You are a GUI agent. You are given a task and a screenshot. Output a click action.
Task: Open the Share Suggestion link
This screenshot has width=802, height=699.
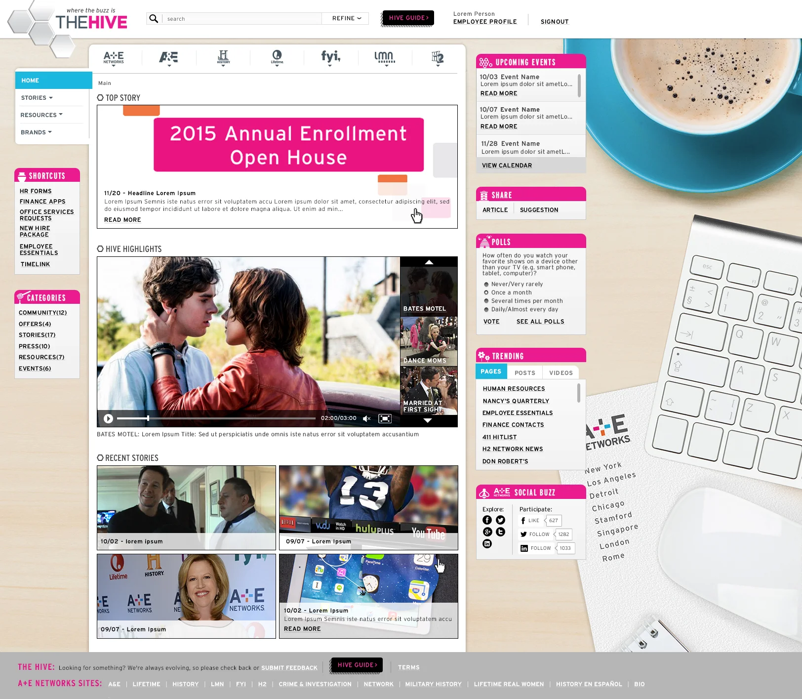click(x=539, y=210)
